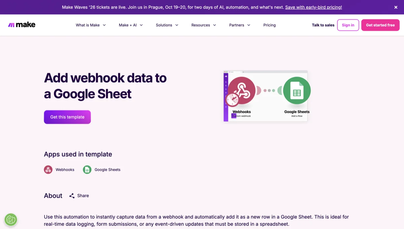Click the clock icon on the Webhooks module
The height and width of the screenshot is (229, 404).
(x=232, y=100)
